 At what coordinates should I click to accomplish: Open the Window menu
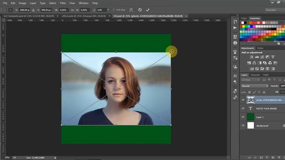83,3
